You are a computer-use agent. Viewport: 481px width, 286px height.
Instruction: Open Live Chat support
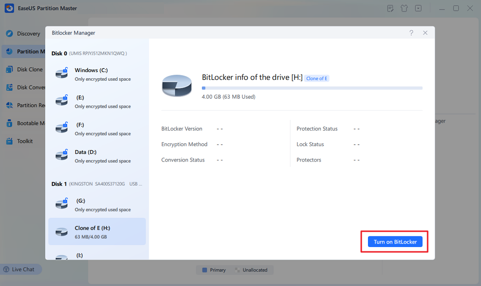click(21, 269)
